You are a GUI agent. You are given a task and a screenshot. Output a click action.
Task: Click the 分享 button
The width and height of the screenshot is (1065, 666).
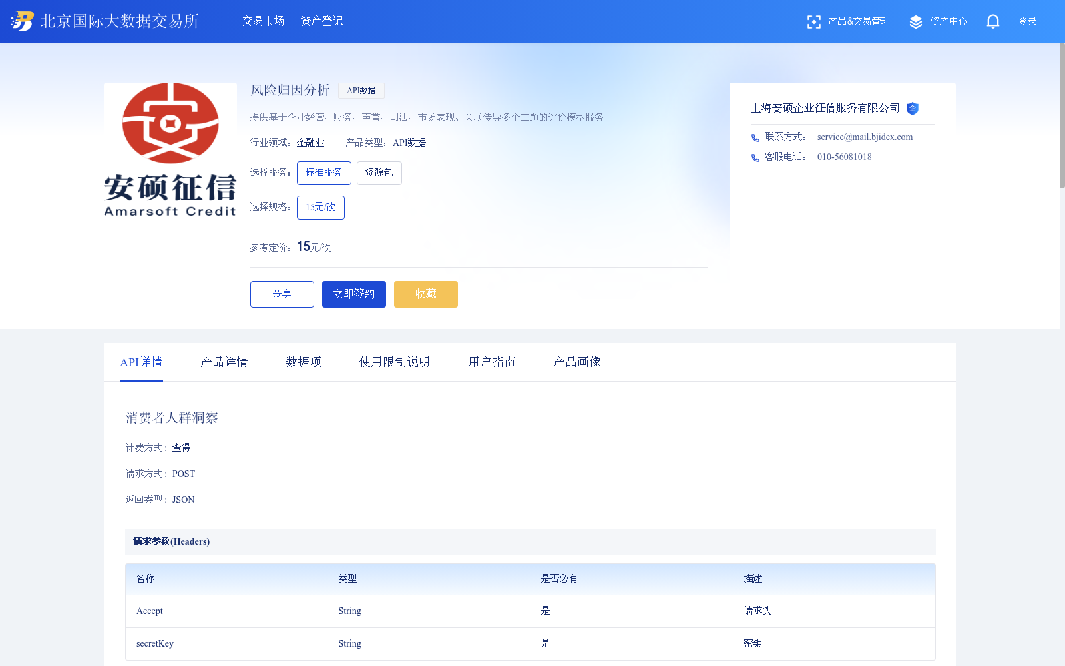(x=282, y=294)
